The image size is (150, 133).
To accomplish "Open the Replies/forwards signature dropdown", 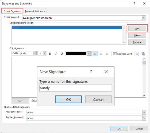I will 144,118.
